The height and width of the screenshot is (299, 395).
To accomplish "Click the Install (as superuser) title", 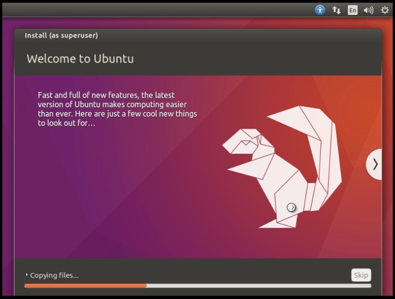I will coord(61,35).
